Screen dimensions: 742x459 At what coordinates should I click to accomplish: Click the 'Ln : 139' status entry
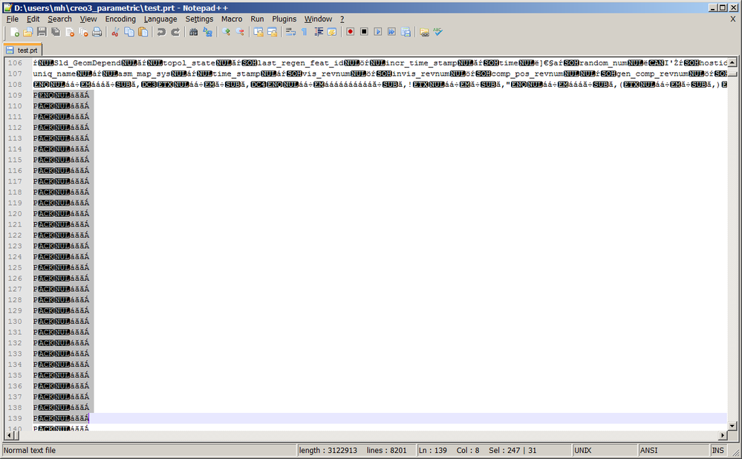(432, 451)
